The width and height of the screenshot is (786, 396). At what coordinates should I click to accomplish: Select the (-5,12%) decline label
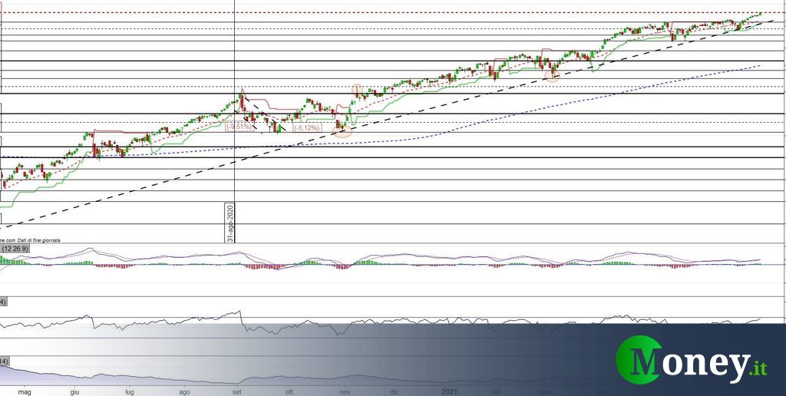click(305, 128)
